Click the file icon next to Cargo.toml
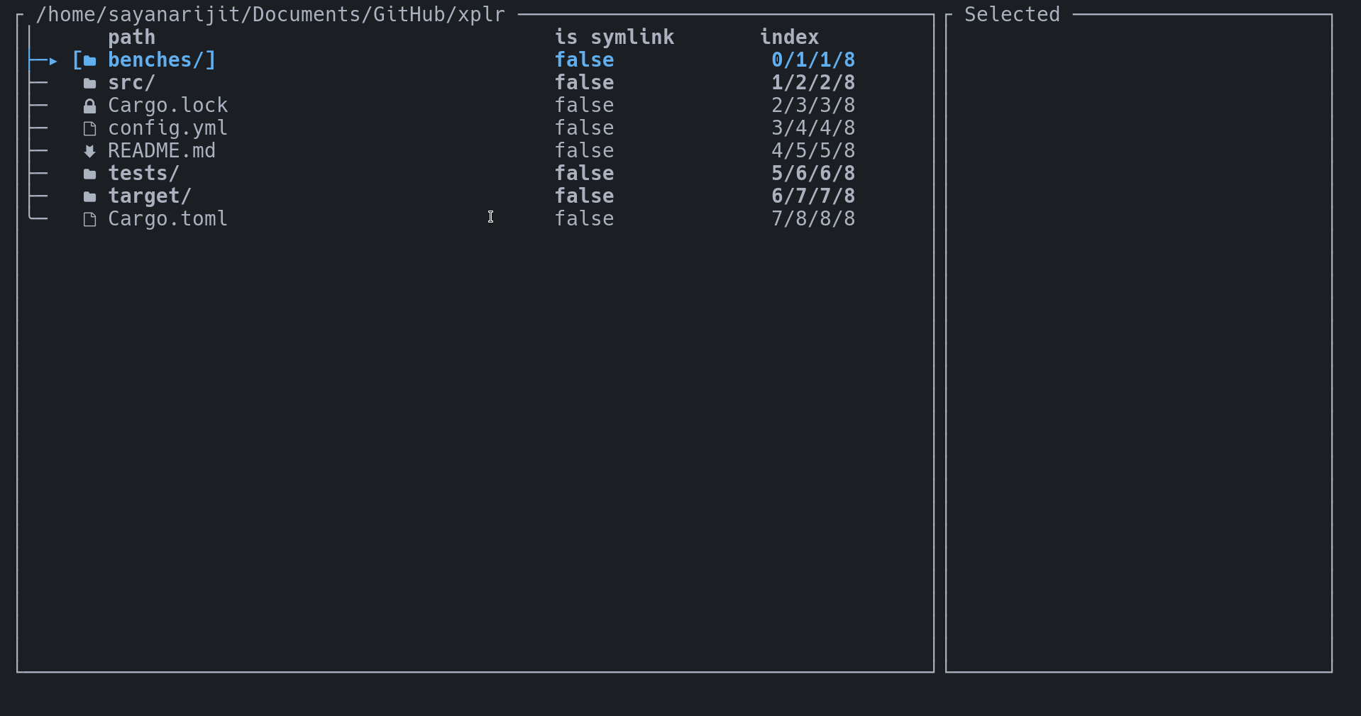This screenshot has width=1361, height=716. [x=90, y=220]
